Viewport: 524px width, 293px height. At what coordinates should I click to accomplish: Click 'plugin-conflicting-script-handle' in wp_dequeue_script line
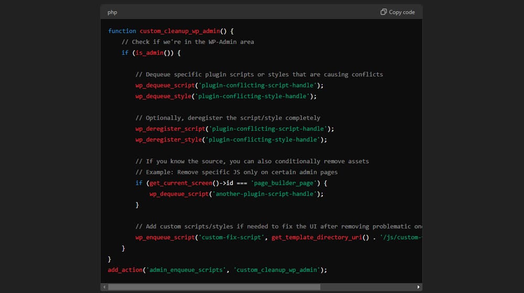pyautogui.click(x=257, y=85)
